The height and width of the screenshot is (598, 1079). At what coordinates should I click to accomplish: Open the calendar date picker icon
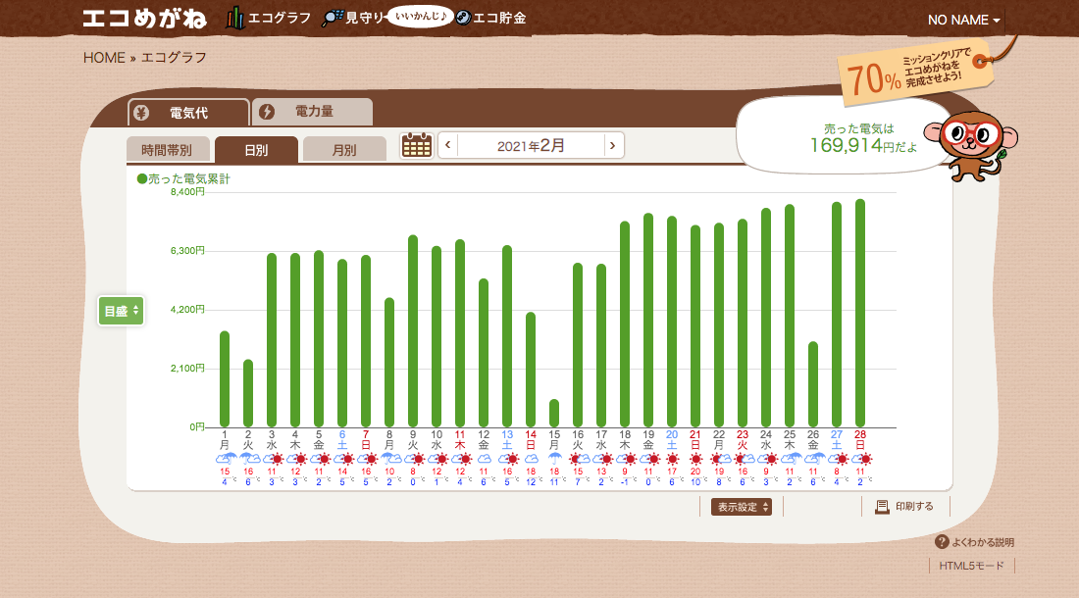[x=416, y=145]
